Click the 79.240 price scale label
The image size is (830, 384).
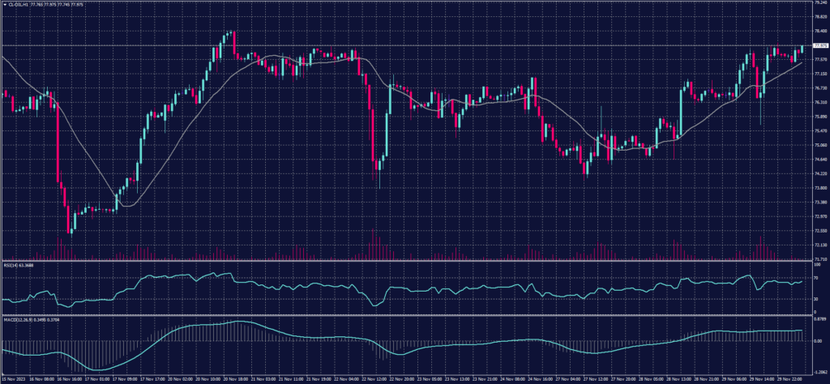819,3
